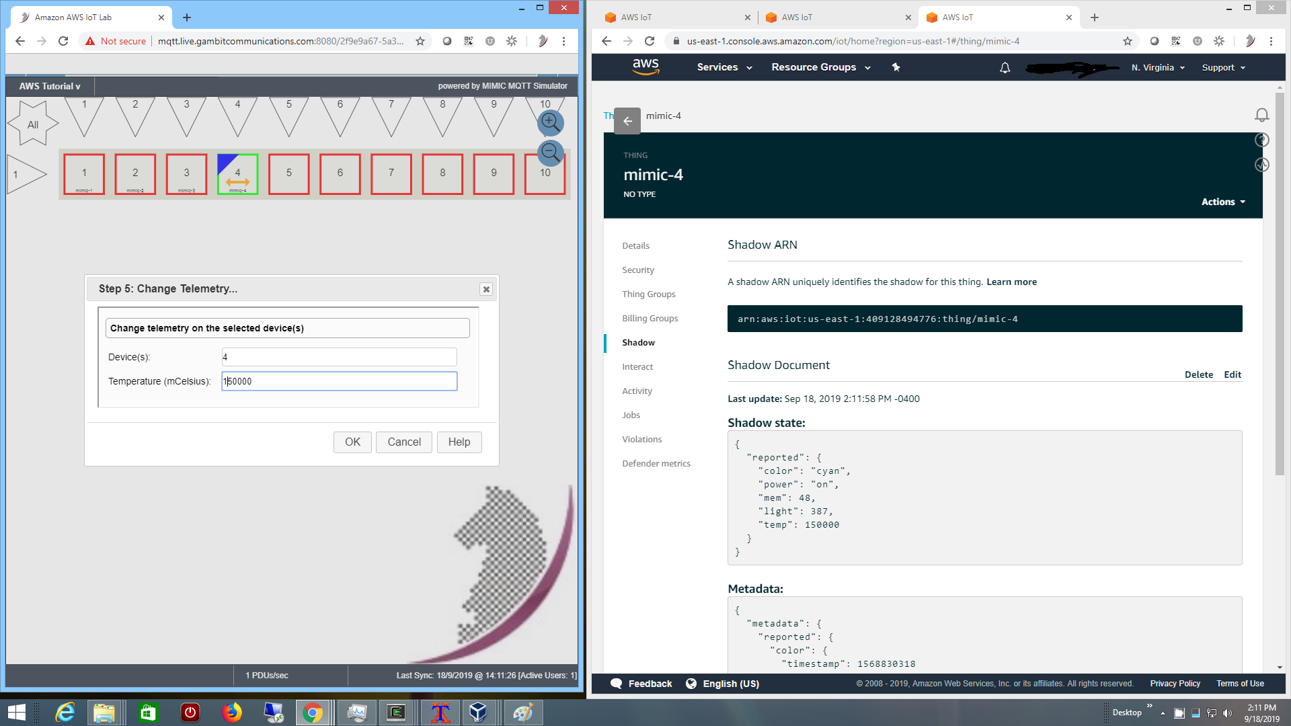1291x726 pixels.
Task: Click Edit for Shadow Document
Action: tap(1233, 374)
